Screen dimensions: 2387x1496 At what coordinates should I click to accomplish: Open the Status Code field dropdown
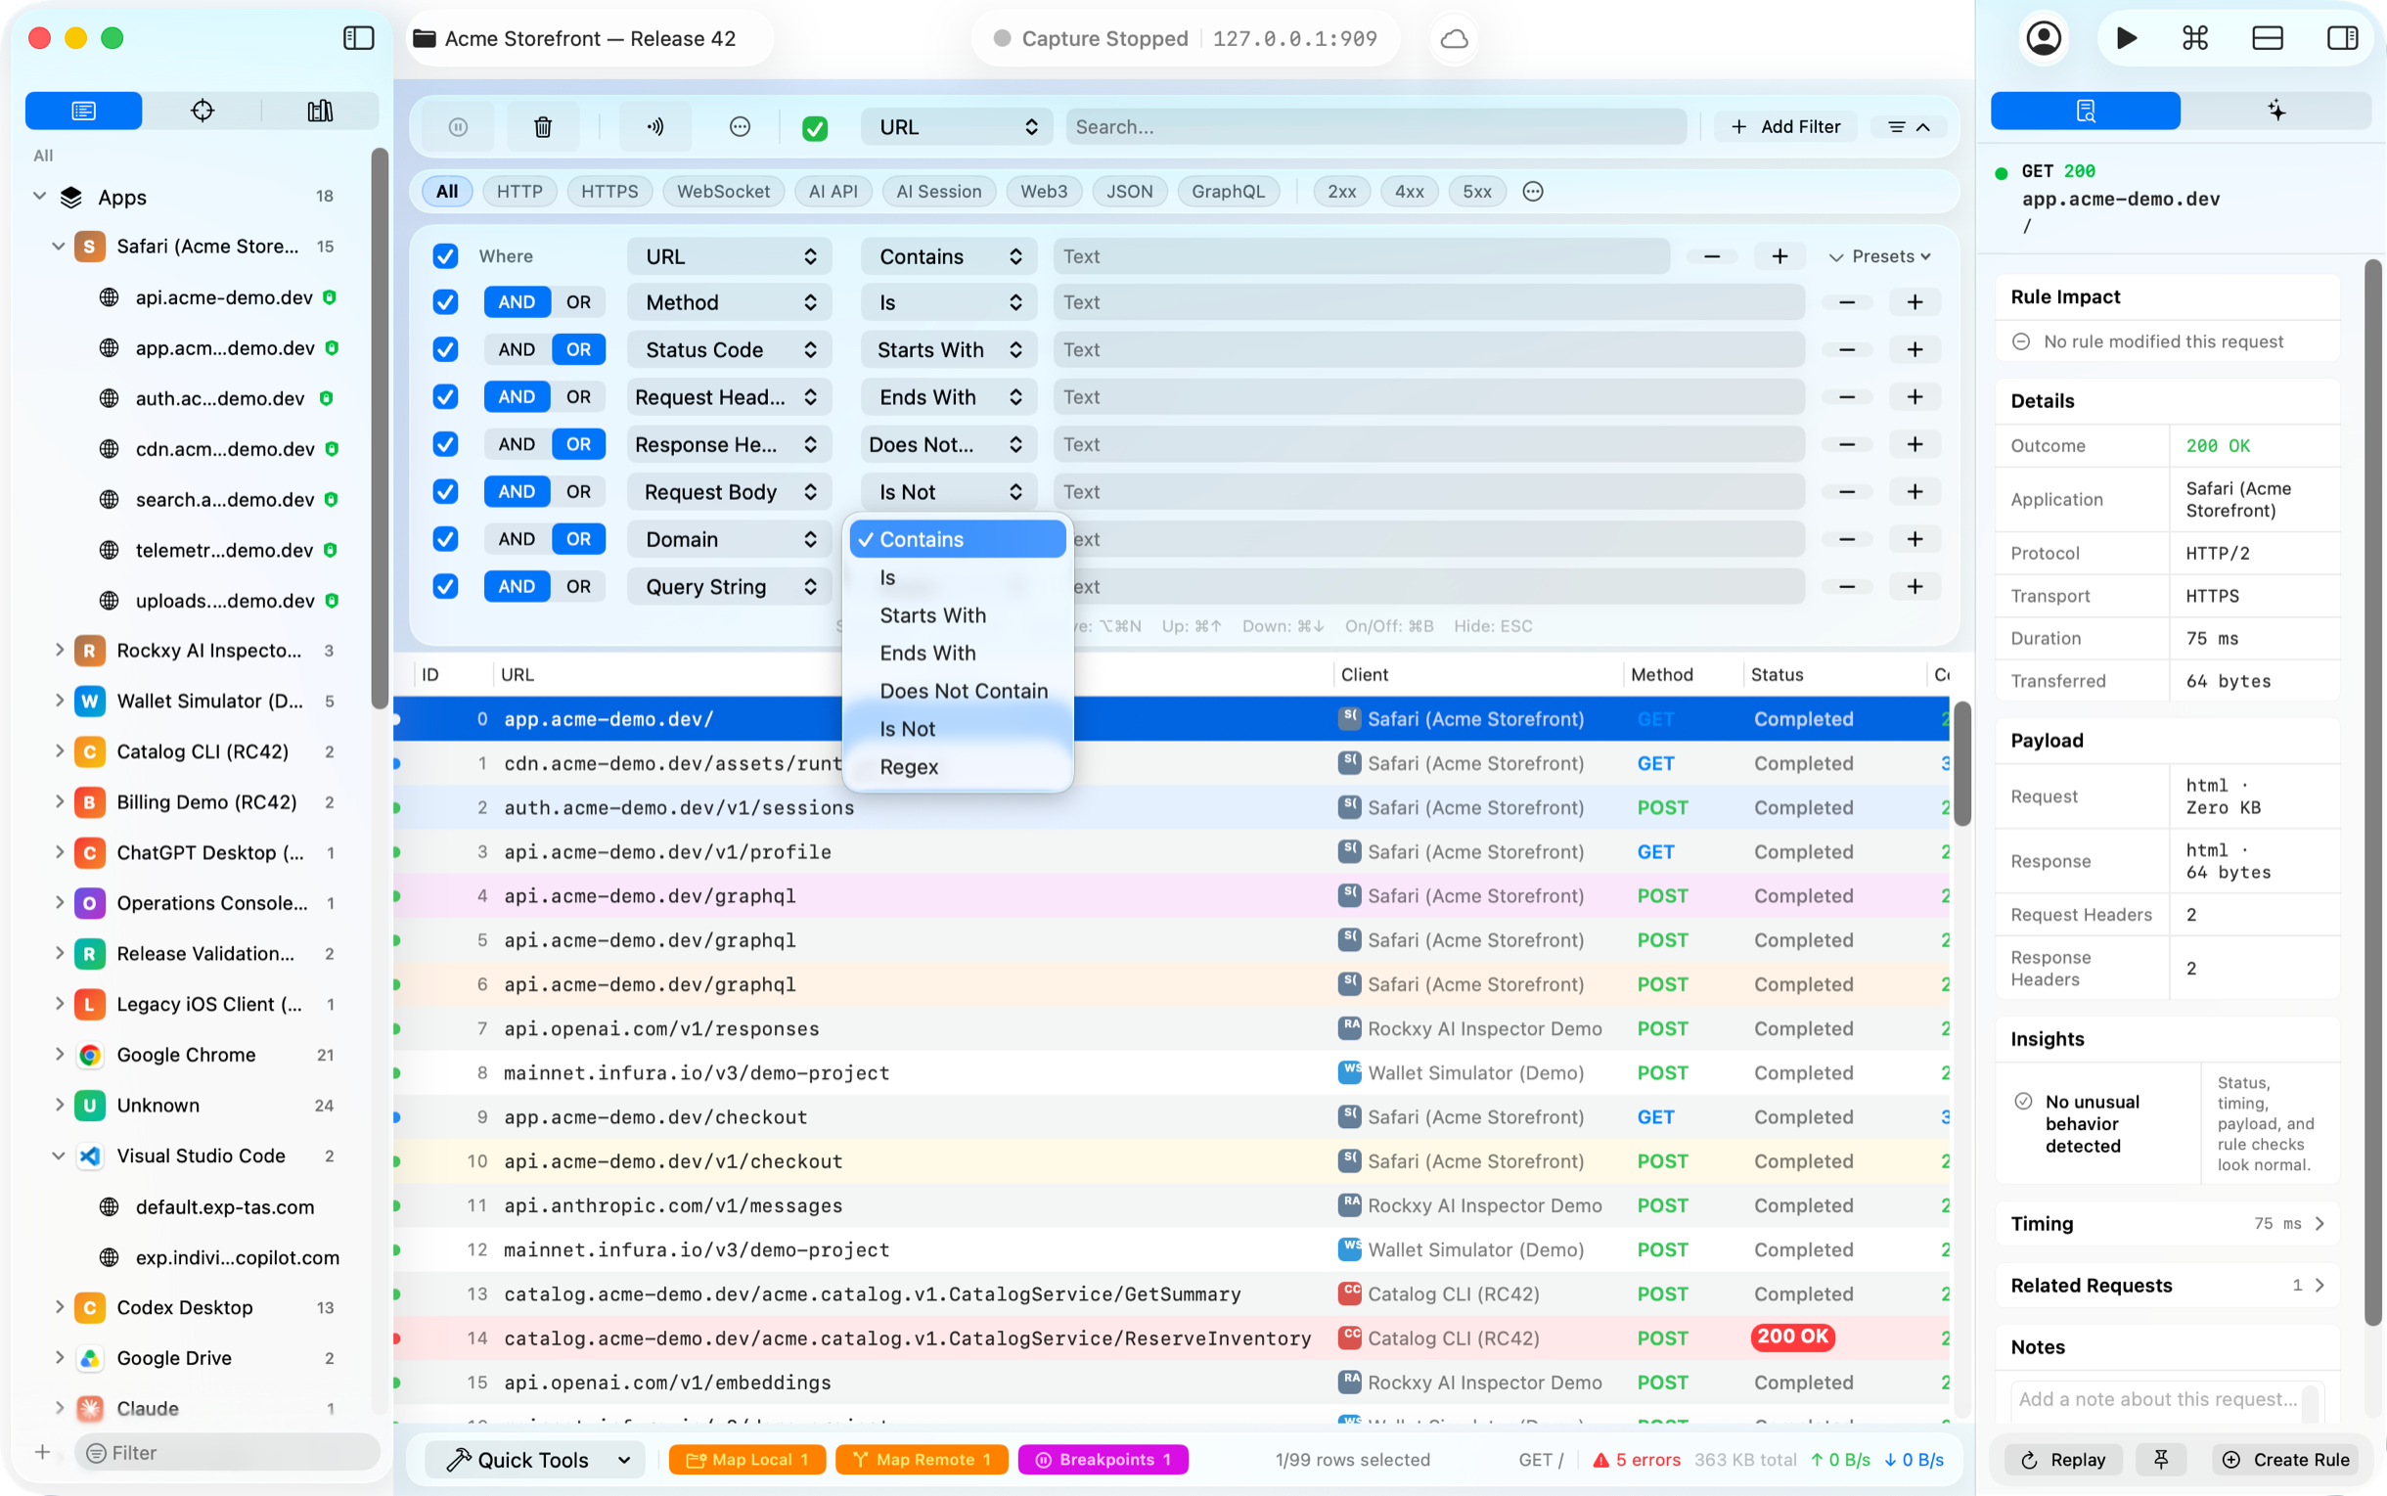tap(729, 349)
